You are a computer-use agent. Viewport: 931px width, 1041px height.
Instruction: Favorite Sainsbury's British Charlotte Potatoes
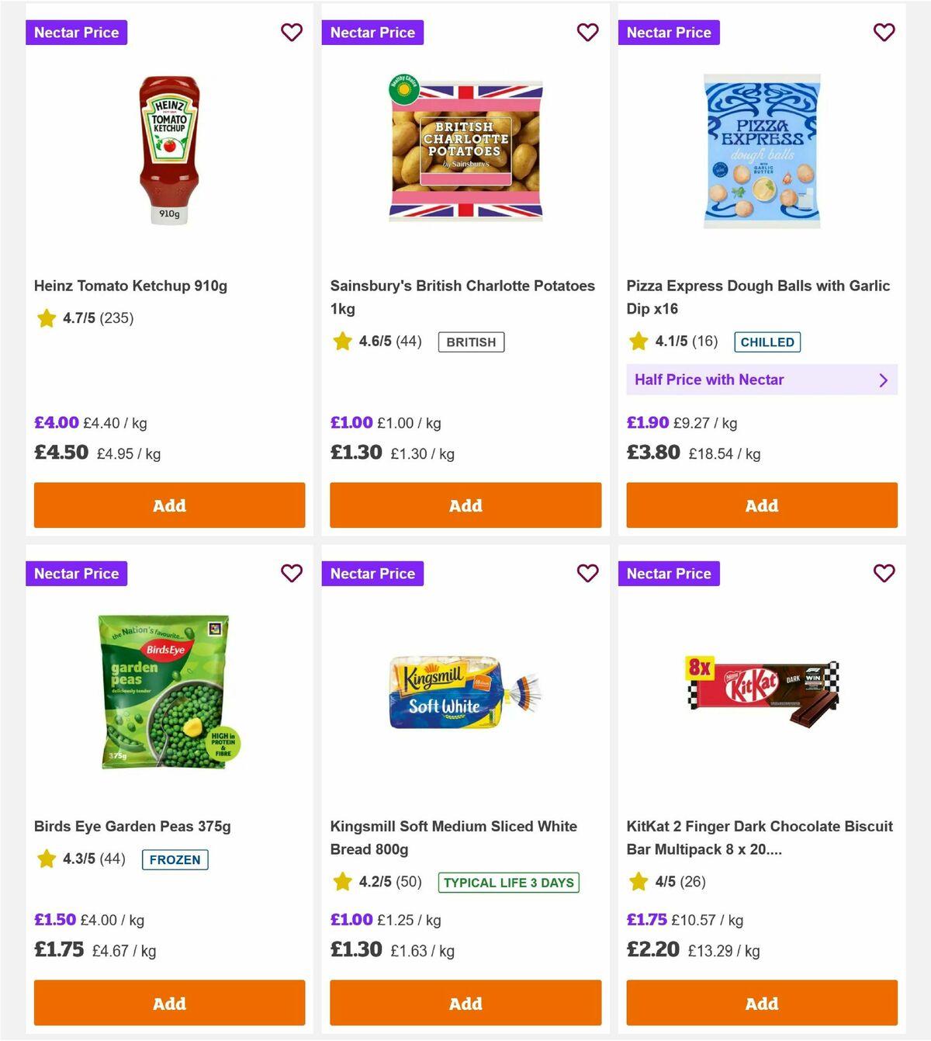[587, 33]
